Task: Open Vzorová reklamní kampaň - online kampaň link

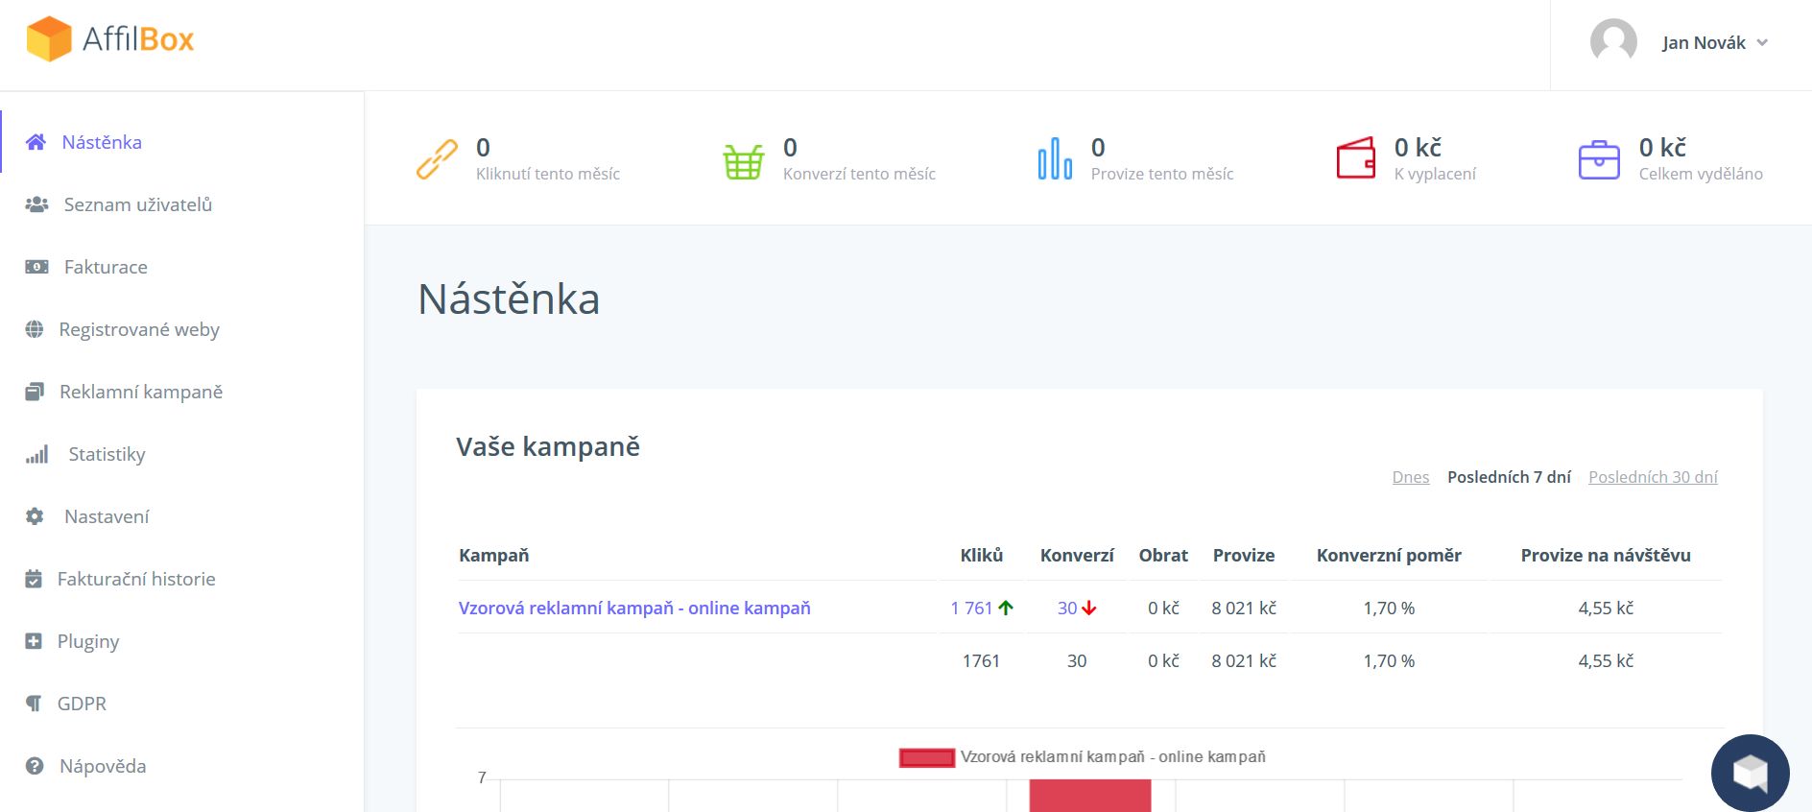Action: (x=634, y=608)
